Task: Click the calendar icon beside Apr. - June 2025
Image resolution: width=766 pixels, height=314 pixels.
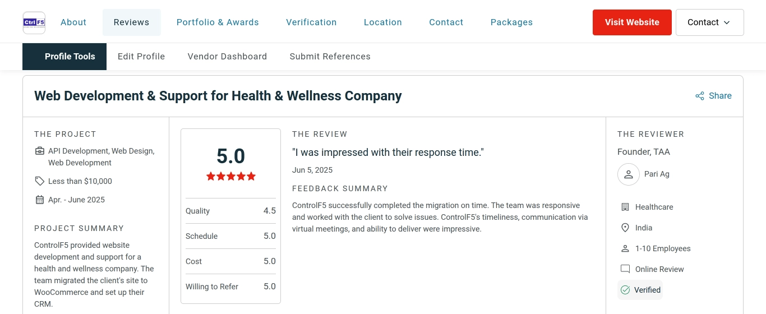Action: coord(40,200)
